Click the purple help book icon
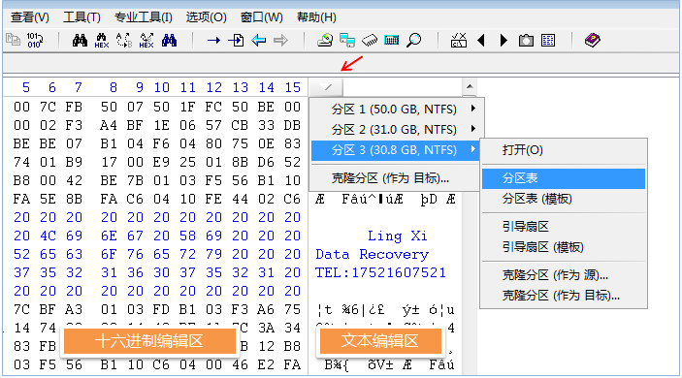This screenshot has width=682, height=378. coord(593,41)
